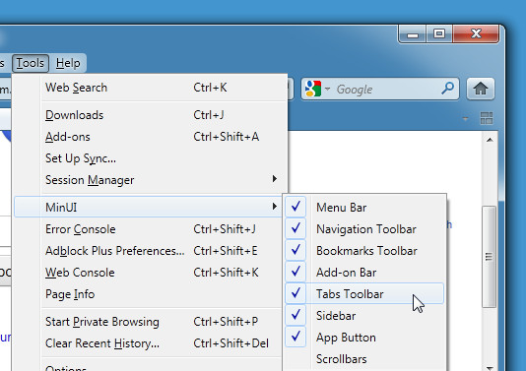Screen dimensions: 526x371
Task: Open Page Info
Action: [148, 294]
